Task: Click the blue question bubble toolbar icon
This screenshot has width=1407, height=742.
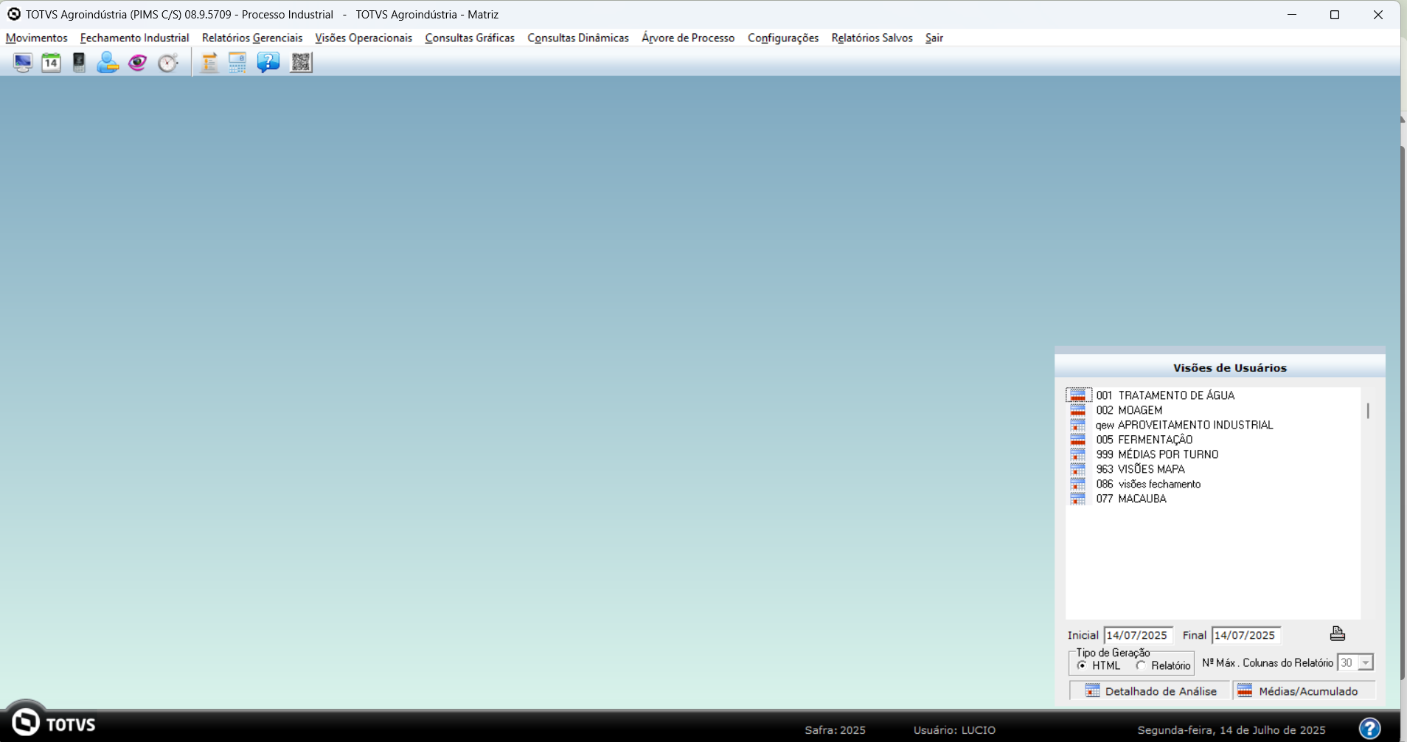Action: coord(268,63)
